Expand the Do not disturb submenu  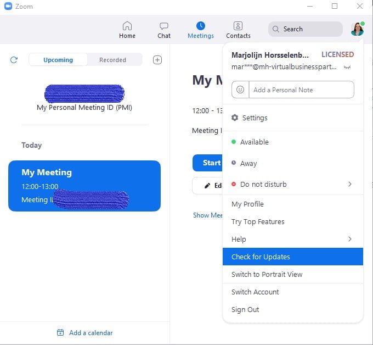[x=349, y=184]
